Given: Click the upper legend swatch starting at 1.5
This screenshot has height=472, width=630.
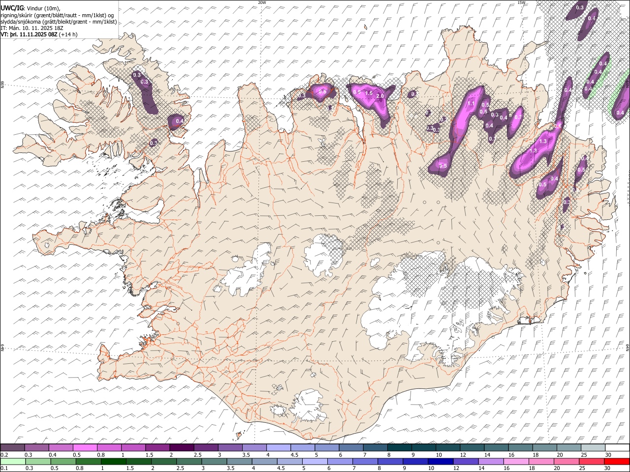Looking at the screenshot, I should 157,448.
